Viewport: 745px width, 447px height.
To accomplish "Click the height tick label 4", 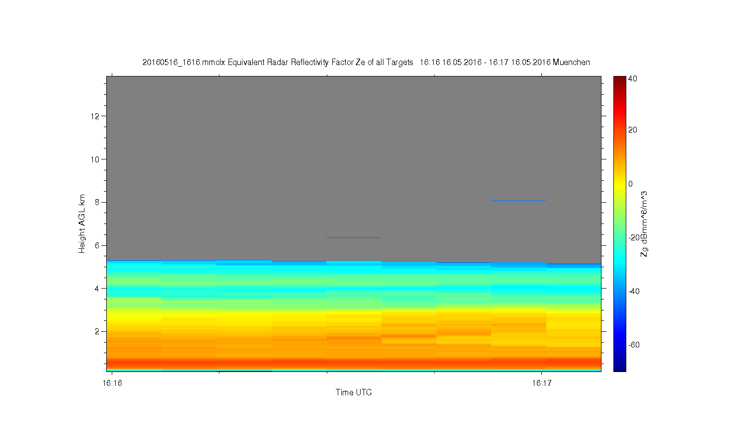I will click(98, 288).
